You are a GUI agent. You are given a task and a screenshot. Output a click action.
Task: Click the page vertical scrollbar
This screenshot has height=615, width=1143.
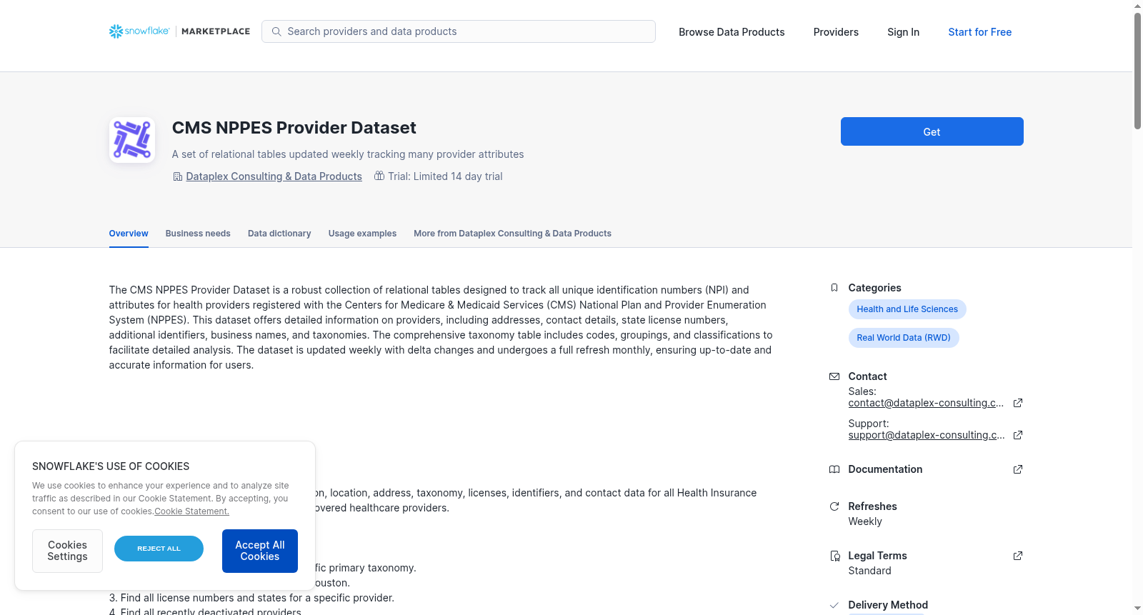click(x=1137, y=71)
